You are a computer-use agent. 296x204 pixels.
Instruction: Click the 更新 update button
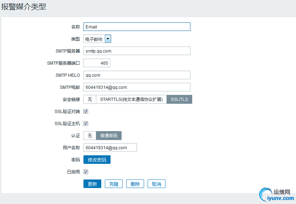[x=92, y=184]
